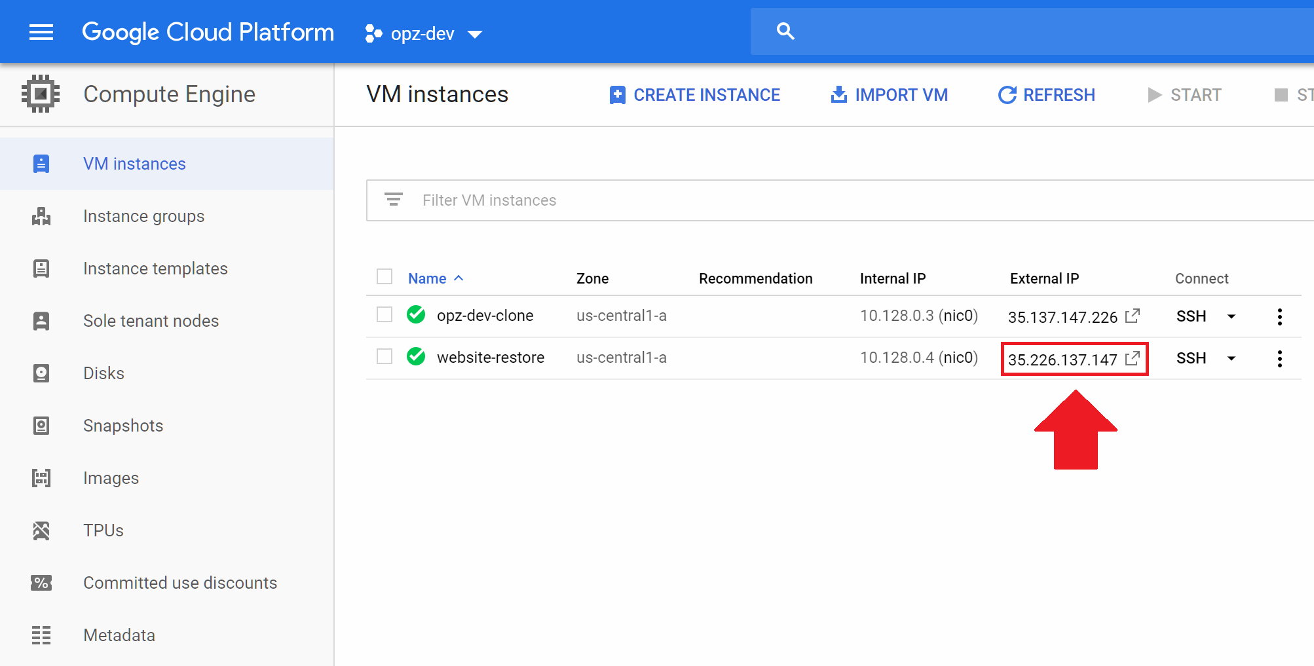Click the search magnifier icon
The width and height of the screenshot is (1314, 666).
785,31
